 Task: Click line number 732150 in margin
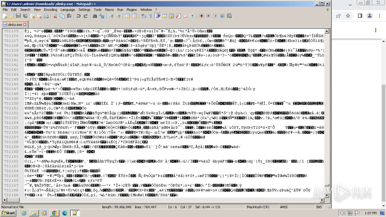[11, 103]
